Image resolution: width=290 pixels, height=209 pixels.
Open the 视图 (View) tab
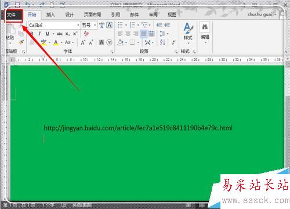tap(172, 15)
